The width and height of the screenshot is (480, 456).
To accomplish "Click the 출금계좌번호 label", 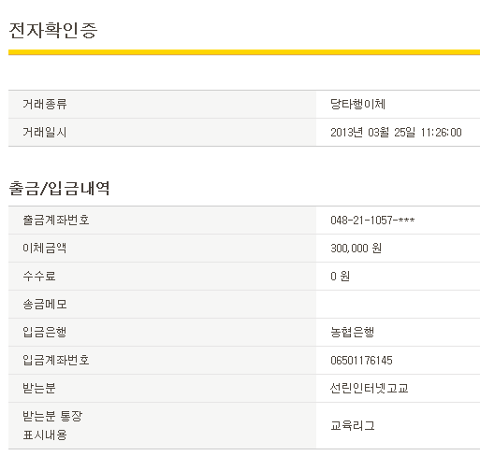I will pyautogui.click(x=56, y=220).
